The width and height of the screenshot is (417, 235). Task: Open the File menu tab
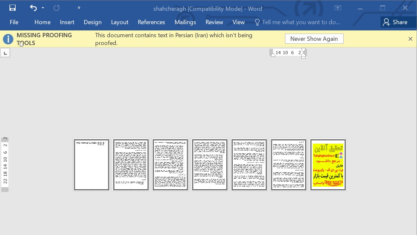pyautogui.click(x=14, y=22)
